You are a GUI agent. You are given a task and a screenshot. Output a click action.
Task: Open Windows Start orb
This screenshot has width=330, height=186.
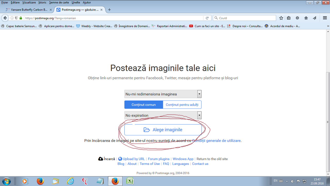[x=6, y=181]
